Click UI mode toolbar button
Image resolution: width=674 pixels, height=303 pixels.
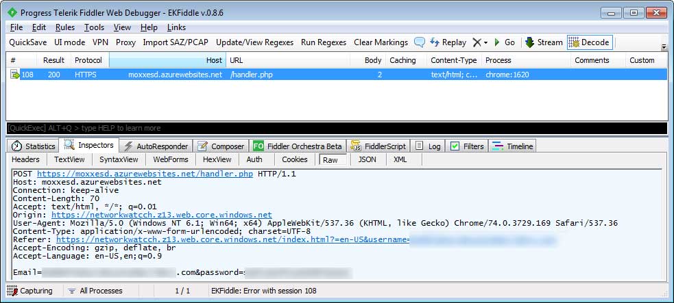(70, 42)
